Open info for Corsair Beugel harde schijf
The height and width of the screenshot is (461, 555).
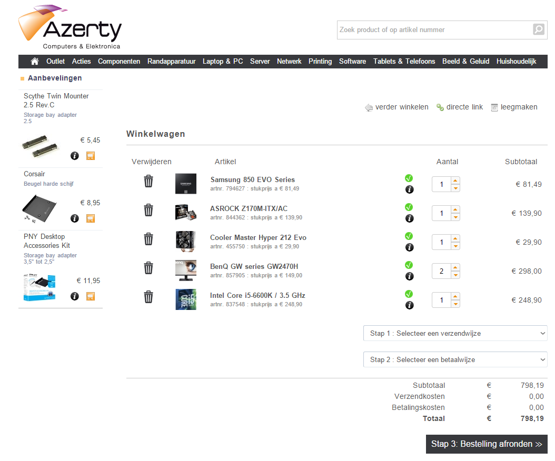point(75,218)
